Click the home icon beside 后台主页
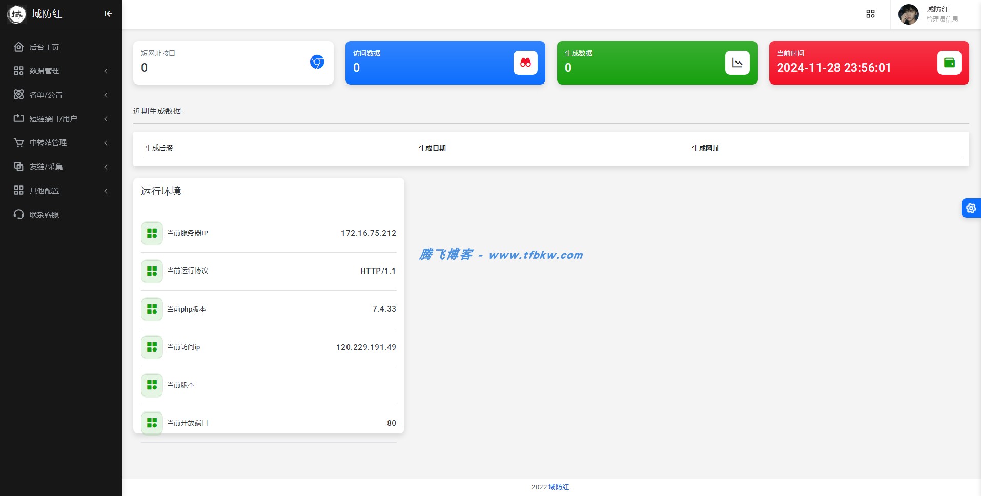The image size is (981, 496). (18, 47)
